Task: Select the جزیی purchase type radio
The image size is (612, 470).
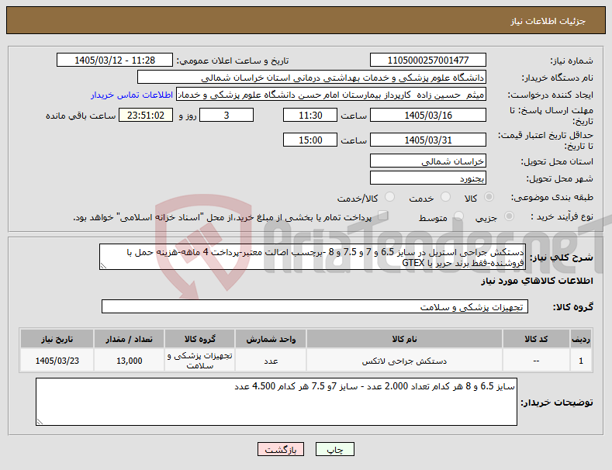Action: pyautogui.click(x=509, y=216)
